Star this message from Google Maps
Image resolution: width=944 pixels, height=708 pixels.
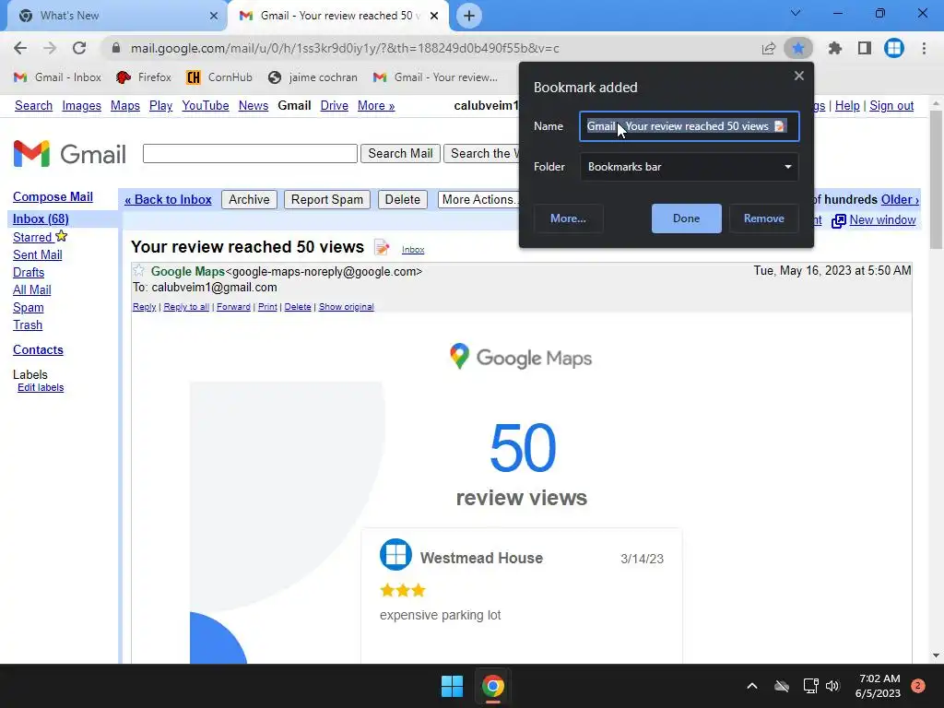tap(139, 270)
